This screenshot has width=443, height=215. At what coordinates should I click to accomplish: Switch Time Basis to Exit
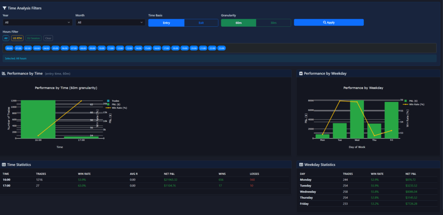pos(201,22)
